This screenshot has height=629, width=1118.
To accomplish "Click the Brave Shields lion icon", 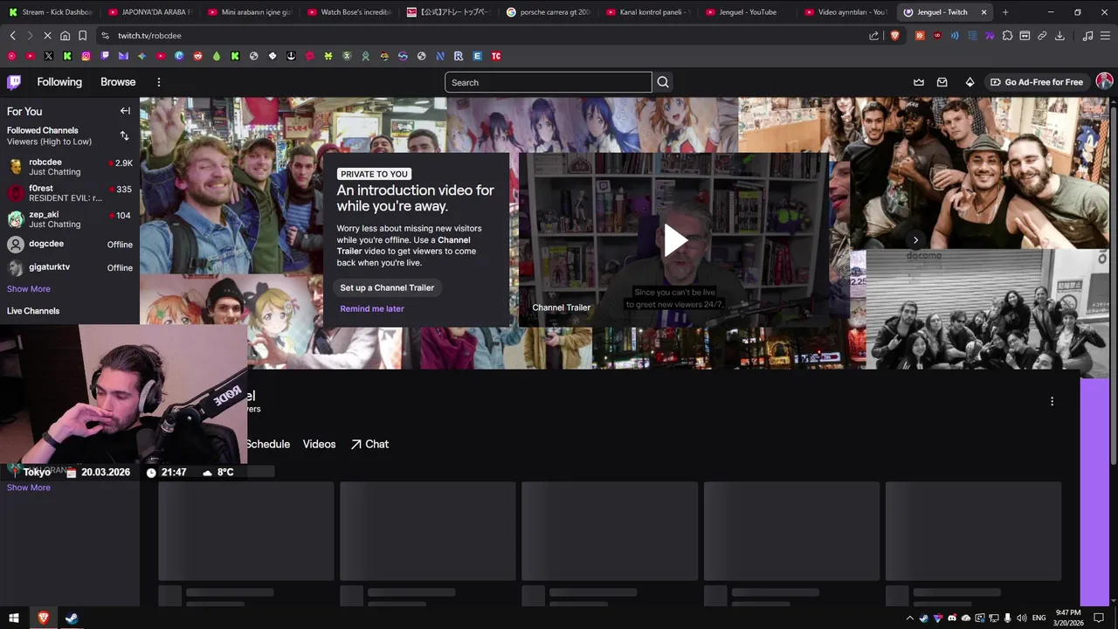I will pyautogui.click(x=894, y=36).
